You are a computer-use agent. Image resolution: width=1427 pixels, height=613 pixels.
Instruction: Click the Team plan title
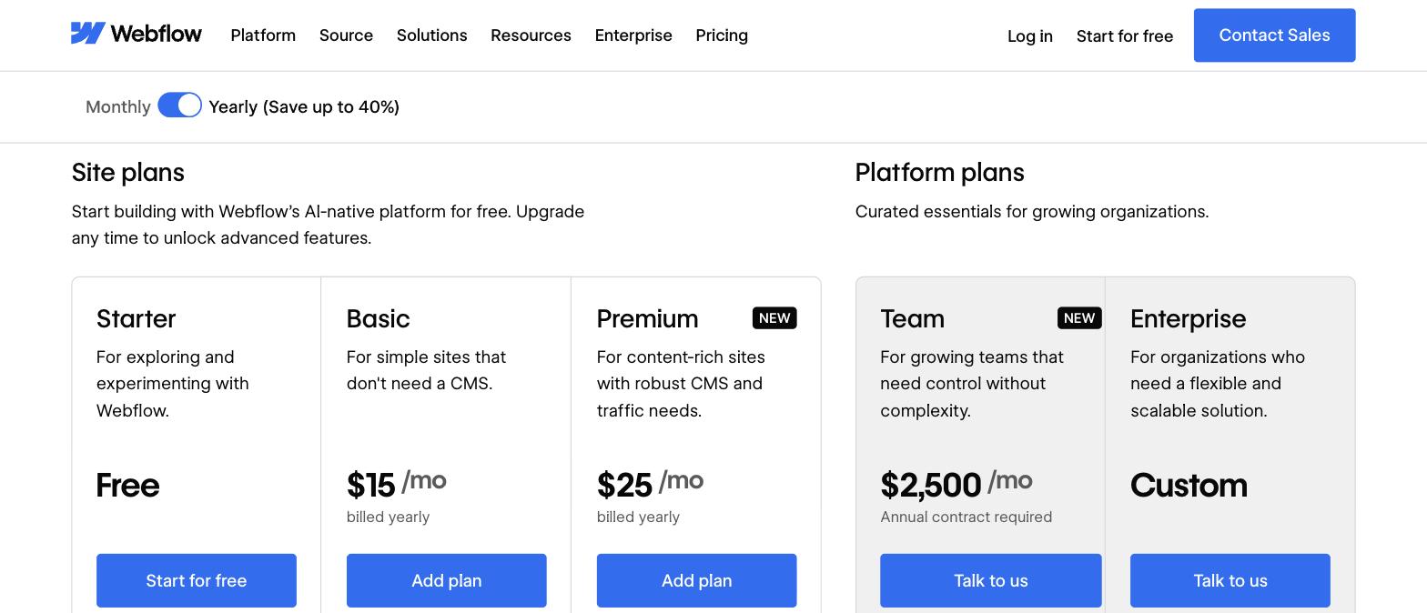(912, 319)
